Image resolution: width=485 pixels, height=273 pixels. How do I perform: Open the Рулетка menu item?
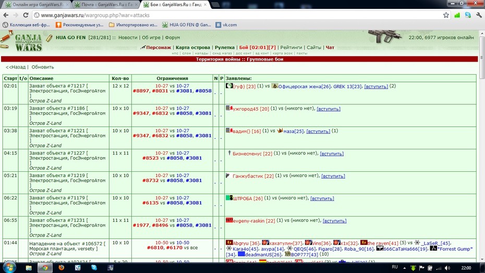pos(225,48)
